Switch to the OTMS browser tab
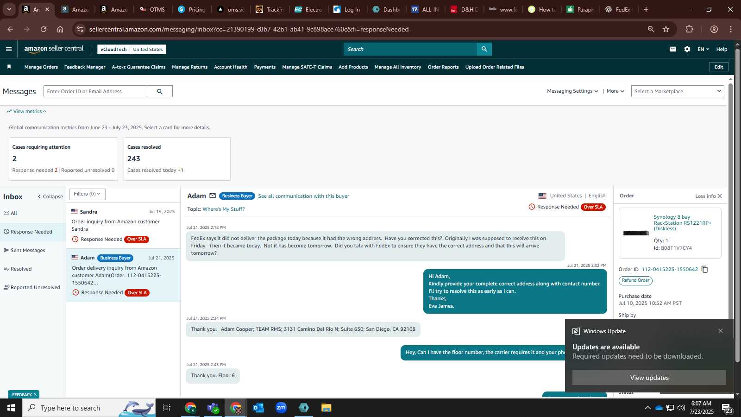The height and width of the screenshot is (417, 741). click(153, 9)
